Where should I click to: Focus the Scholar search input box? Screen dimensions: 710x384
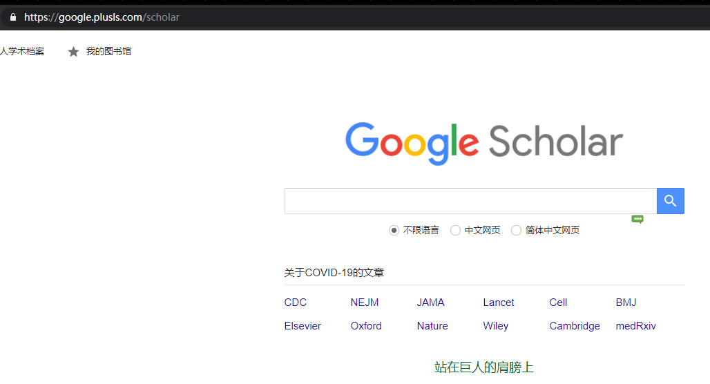[470, 201]
